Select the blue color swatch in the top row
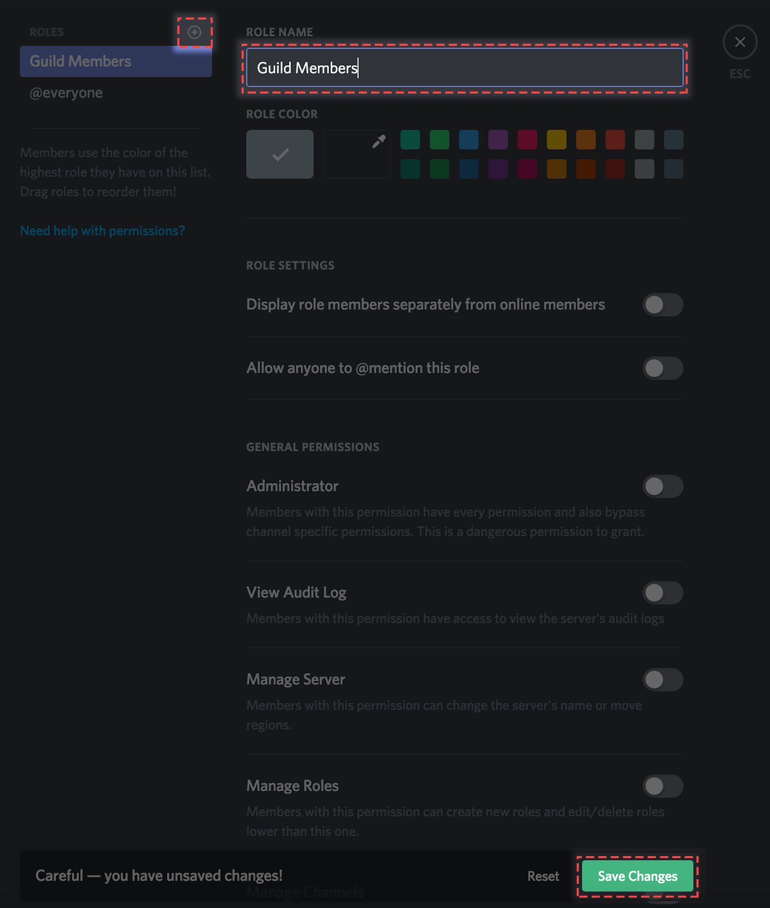The height and width of the screenshot is (908, 770). [469, 139]
